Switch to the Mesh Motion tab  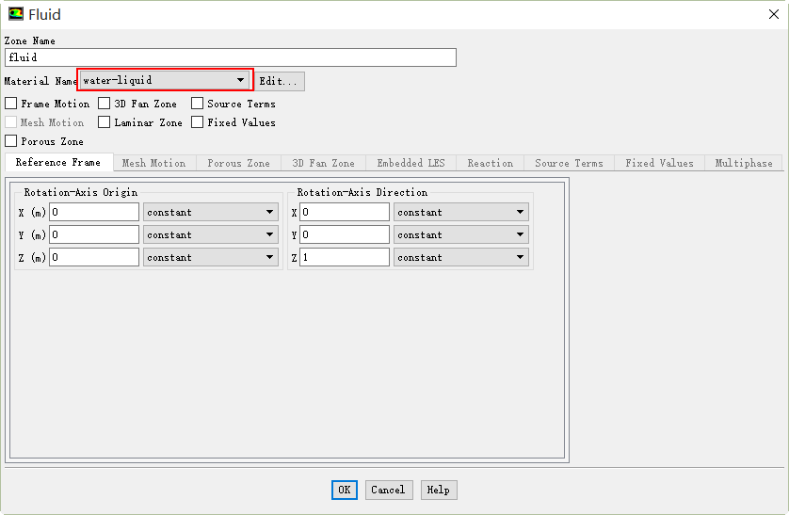(x=154, y=163)
